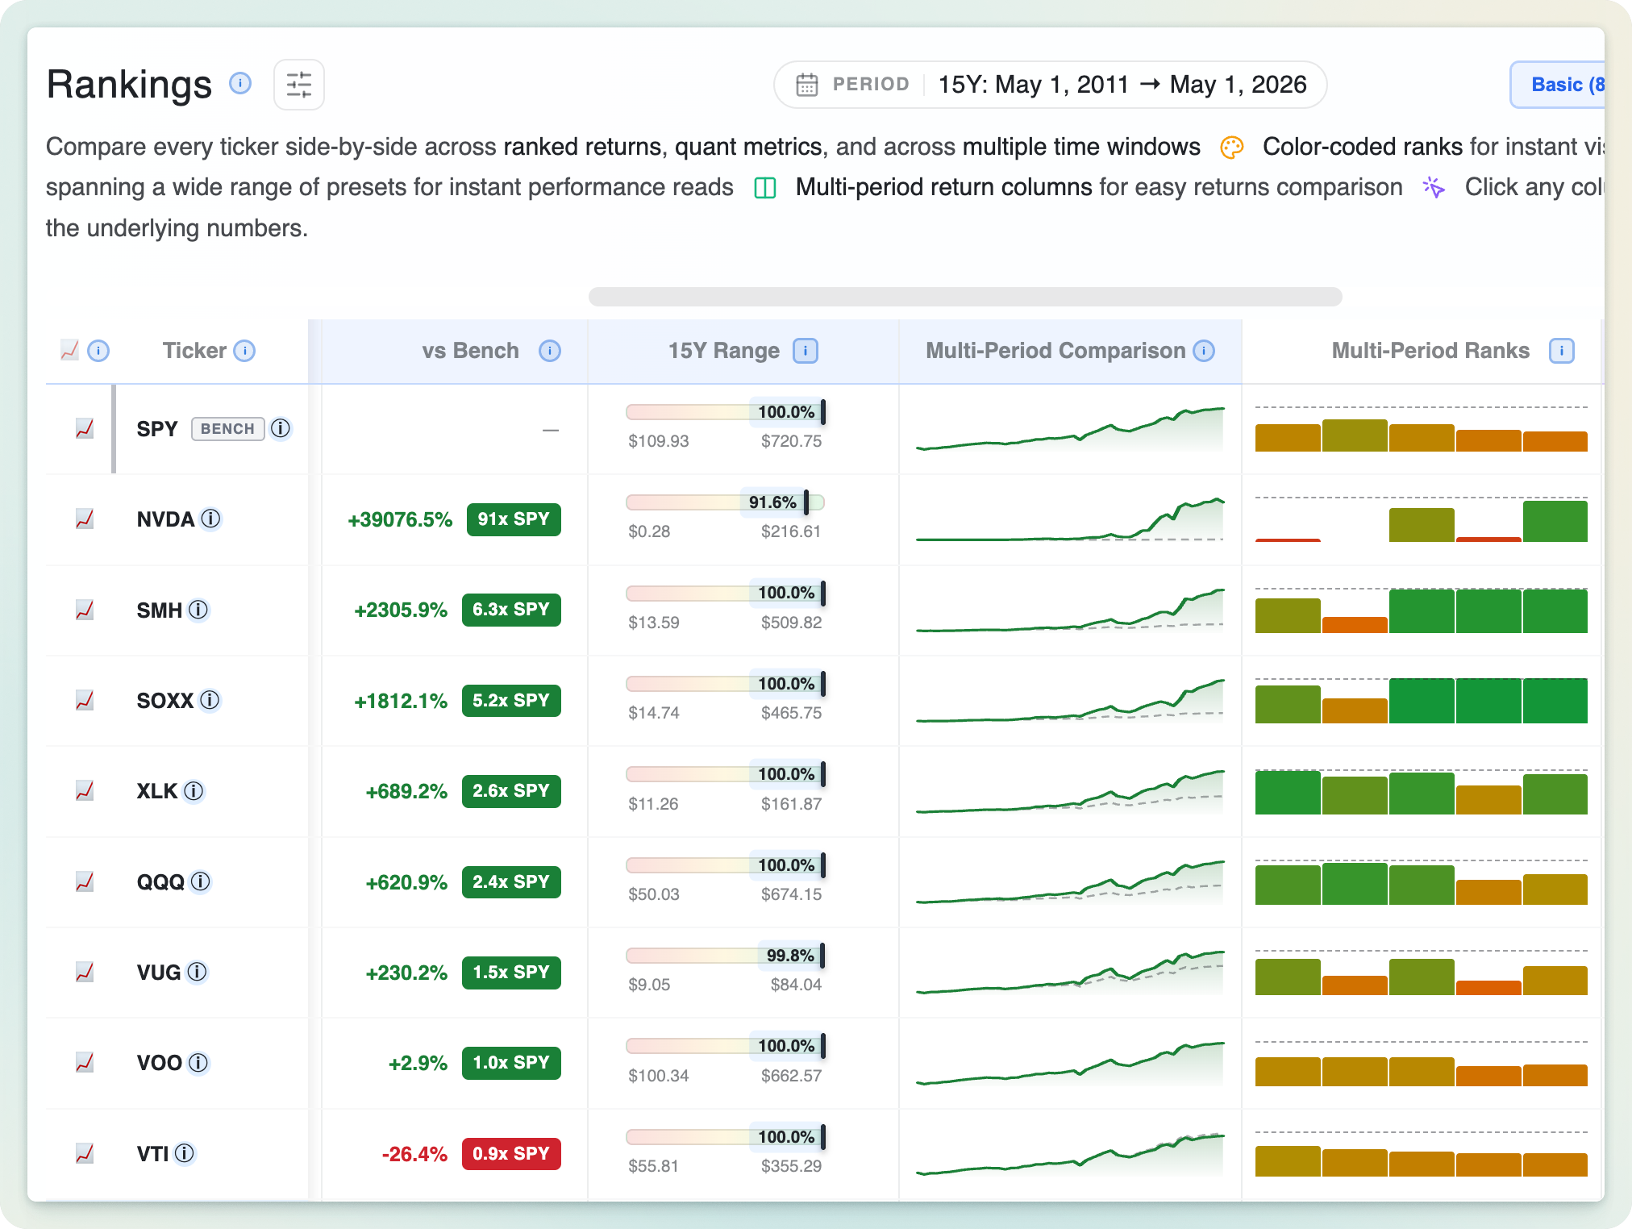
Task: Click the NVDA 91.6% range bar
Action: click(x=725, y=502)
